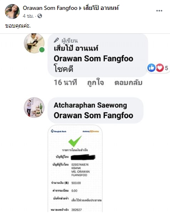The image size is (170, 213).
Task: Open Orawan Som Fangfoo post author name
Action: [50, 8]
